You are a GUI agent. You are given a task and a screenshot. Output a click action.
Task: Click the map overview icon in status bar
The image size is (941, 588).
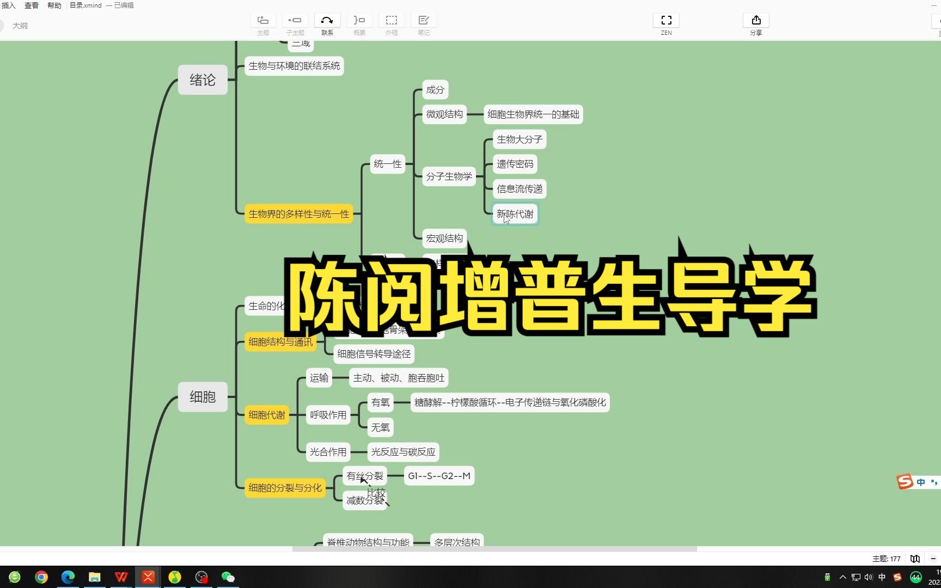[x=915, y=559]
